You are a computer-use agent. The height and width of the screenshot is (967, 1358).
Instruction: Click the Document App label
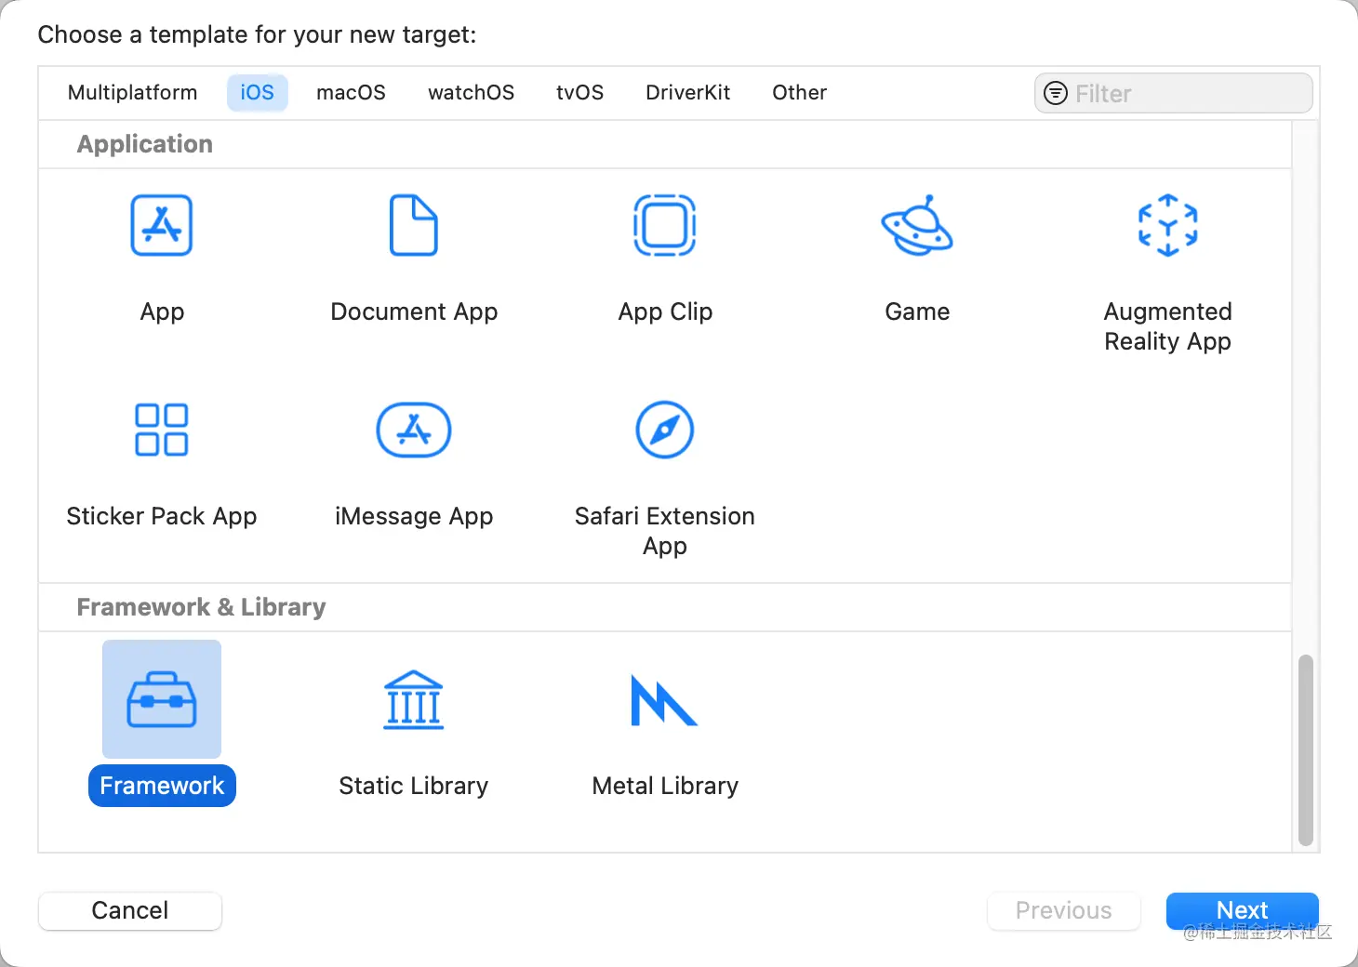414,311
